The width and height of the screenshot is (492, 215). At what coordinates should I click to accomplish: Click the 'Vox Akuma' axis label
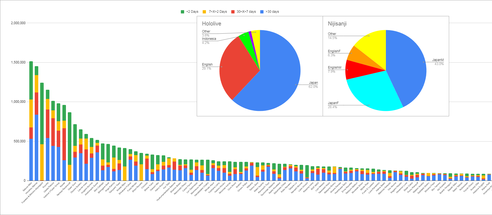(x=392, y=186)
